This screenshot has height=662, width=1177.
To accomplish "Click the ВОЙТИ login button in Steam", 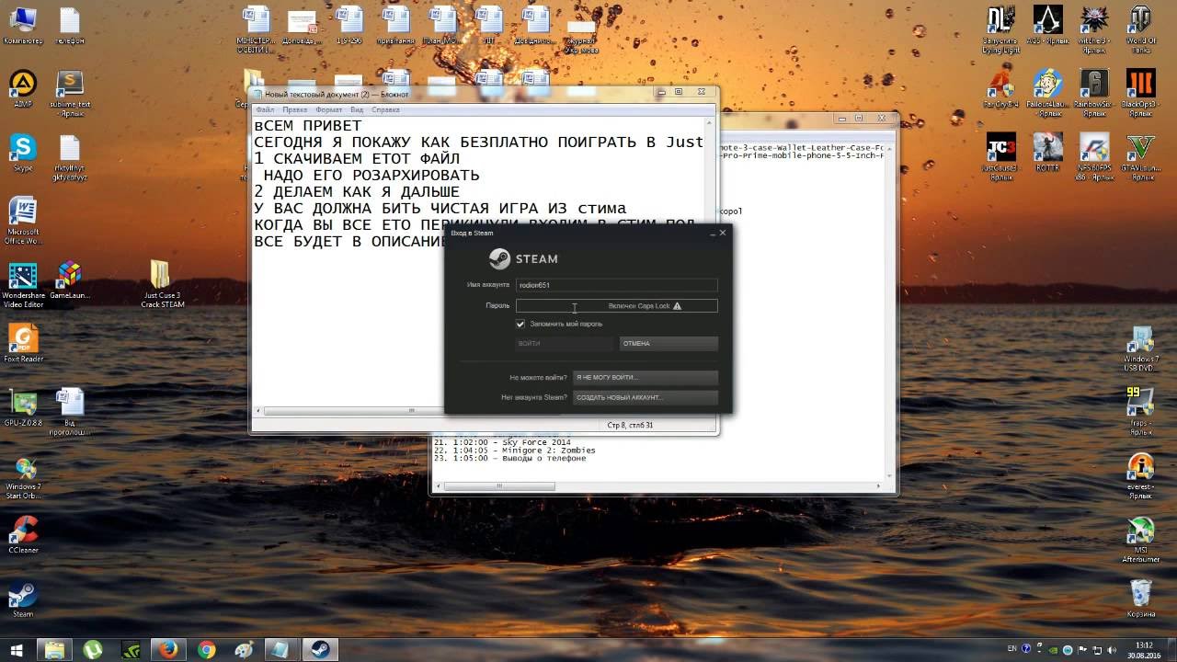I will [565, 343].
